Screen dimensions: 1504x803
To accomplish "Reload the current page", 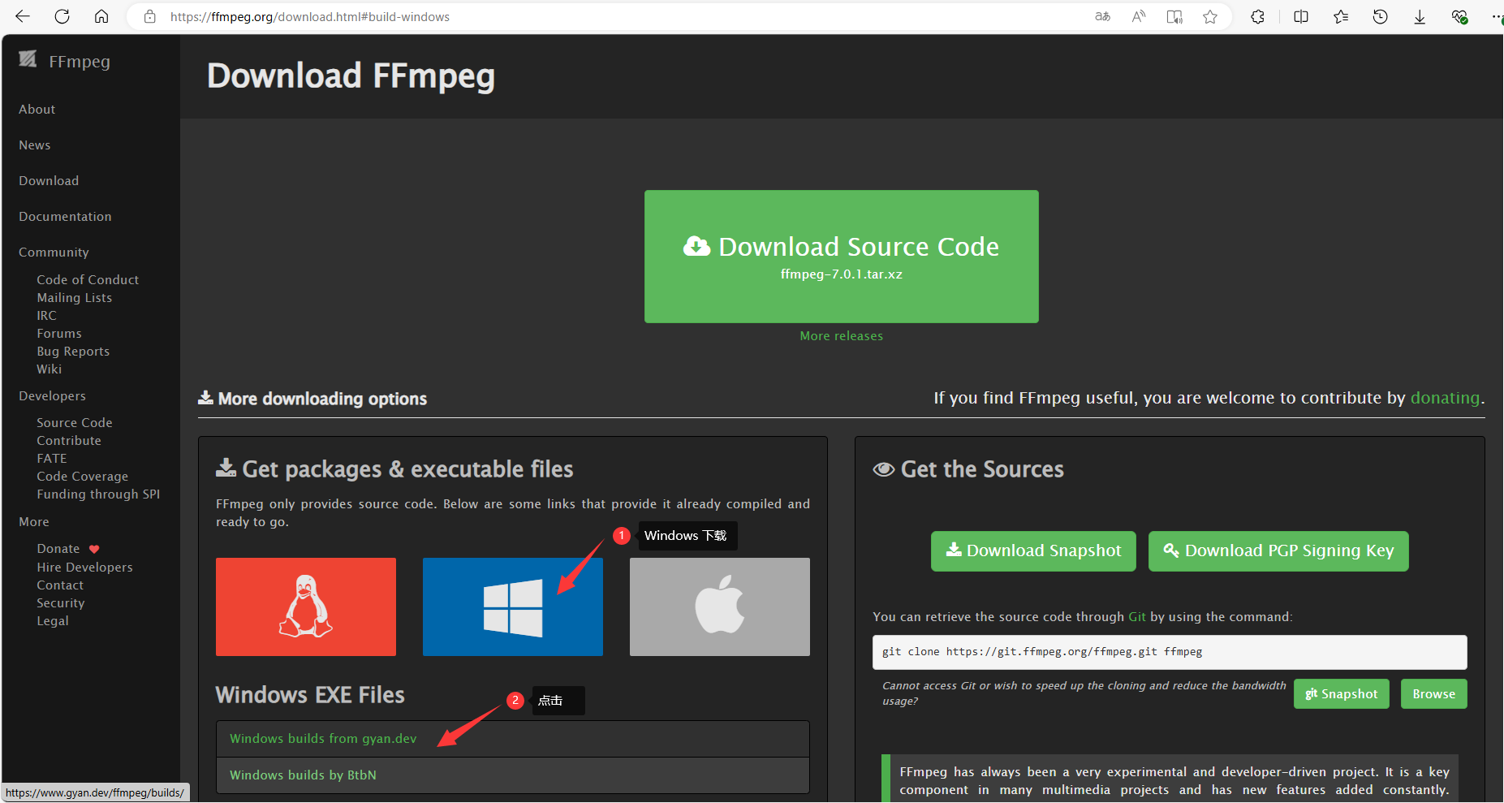I will (x=62, y=16).
